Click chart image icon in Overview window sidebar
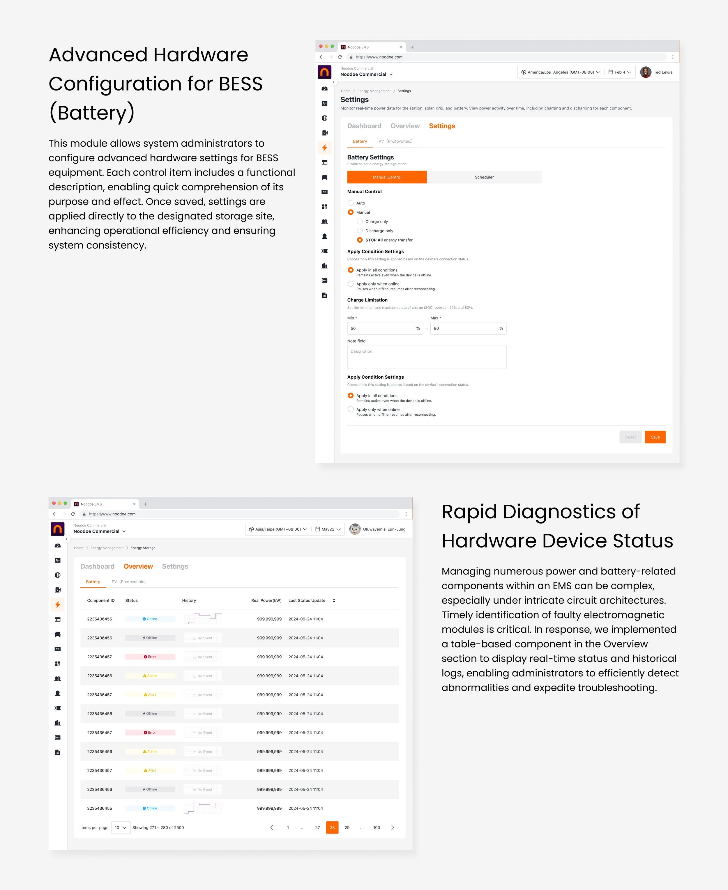The height and width of the screenshot is (890, 728). pos(58,737)
